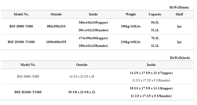197x105 pixels.
Task: Click the 39 3/8 x 23 5/8 x 21 cell
Action: 82,92
